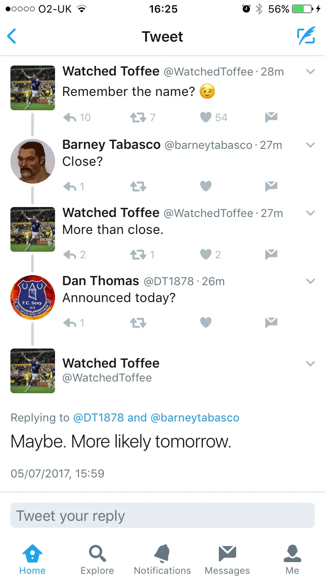The width and height of the screenshot is (325, 579).
Task: Tap the back arrow icon
Action: (12, 36)
